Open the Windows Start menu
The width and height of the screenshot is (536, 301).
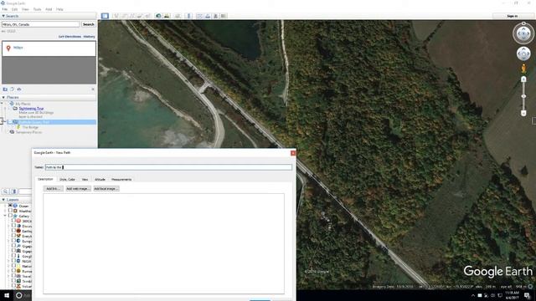[7, 295]
